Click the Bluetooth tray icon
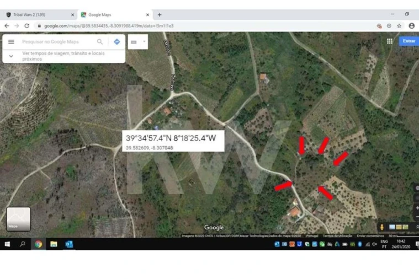The width and height of the screenshot is (419, 279). (x=360, y=244)
